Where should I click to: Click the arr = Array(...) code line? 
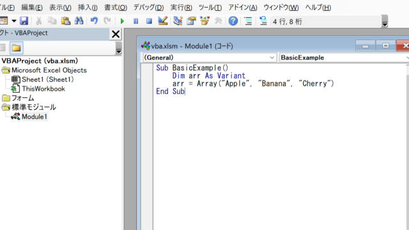coord(253,84)
